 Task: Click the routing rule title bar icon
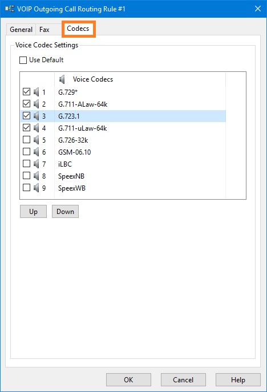pos(10,9)
